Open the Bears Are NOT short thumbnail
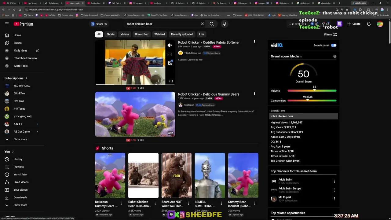 tap(177, 175)
